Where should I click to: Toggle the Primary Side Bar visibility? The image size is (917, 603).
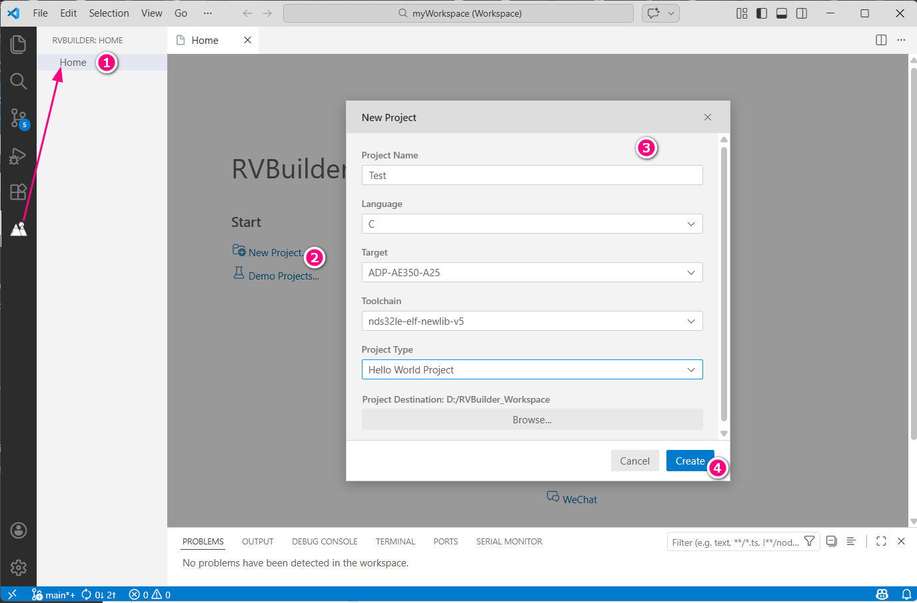click(x=761, y=13)
